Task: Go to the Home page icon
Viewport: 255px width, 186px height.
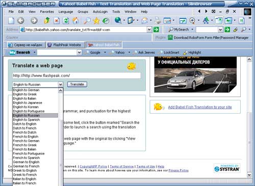Action: point(75,20)
